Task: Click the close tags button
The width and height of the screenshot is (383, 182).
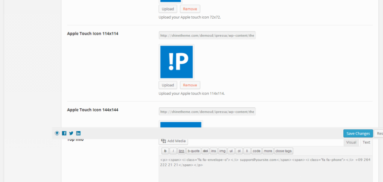Action: (283, 151)
